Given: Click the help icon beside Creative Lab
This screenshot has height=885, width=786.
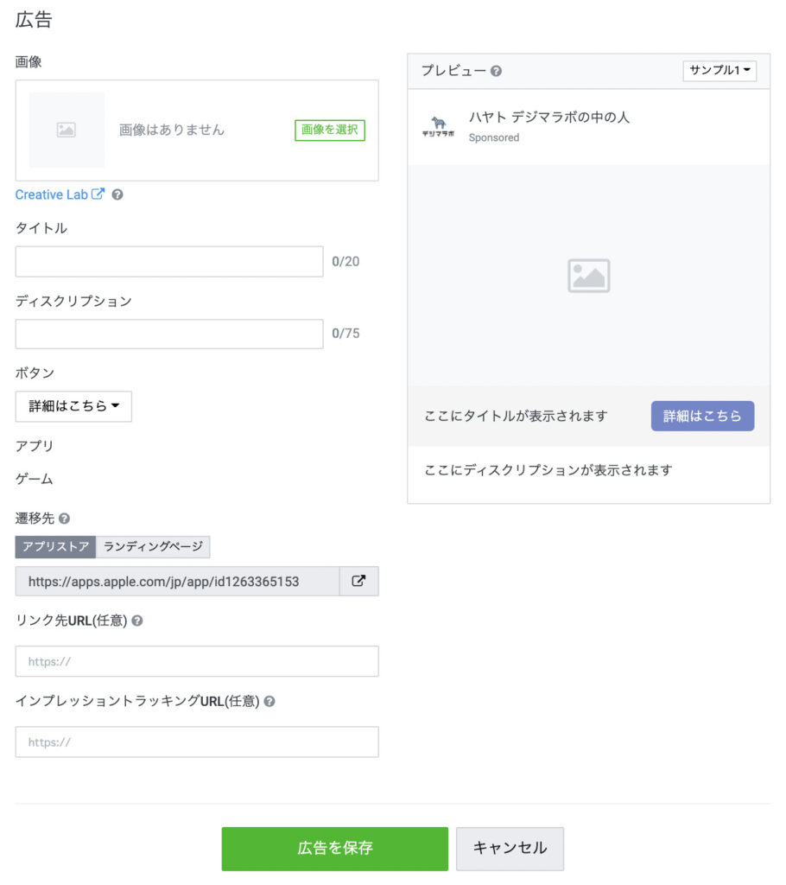Looking at the screenshot, I should tap(117, 194).
